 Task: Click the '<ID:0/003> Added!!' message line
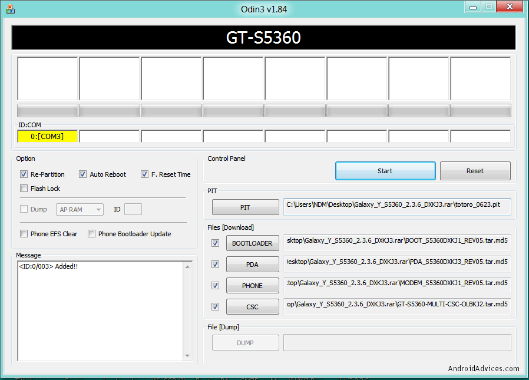tap(48, 266)
